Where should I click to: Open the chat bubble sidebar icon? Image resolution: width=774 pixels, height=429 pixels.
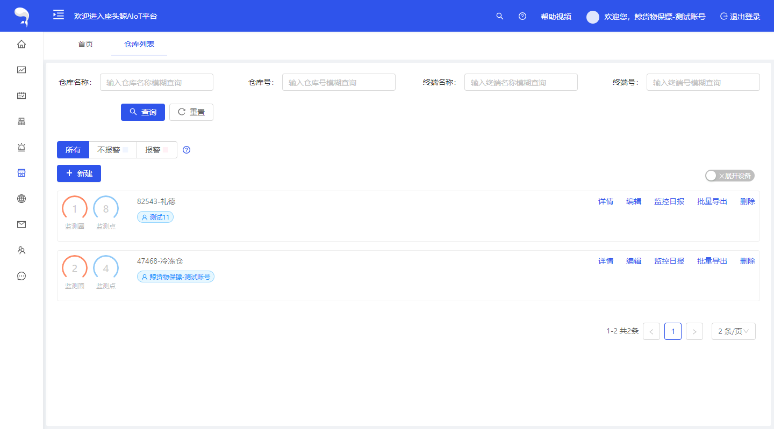click(21, 276)
